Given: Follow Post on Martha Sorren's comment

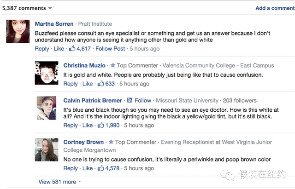Looking at the screenshot, I should (x=110, y=49).
